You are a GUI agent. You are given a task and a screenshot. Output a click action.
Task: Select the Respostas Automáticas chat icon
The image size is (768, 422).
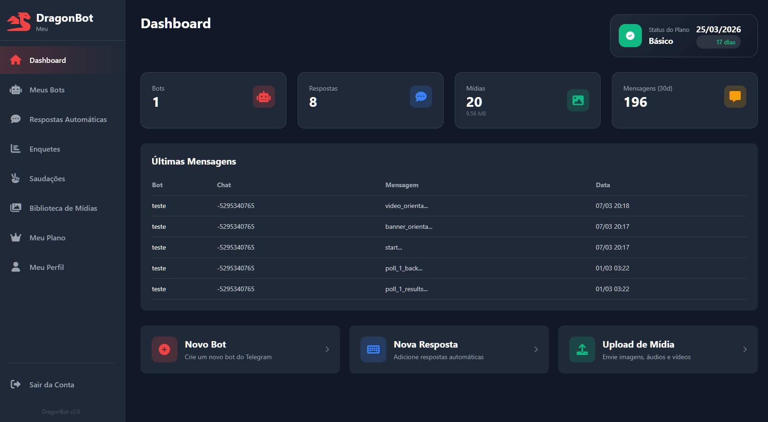16,119
